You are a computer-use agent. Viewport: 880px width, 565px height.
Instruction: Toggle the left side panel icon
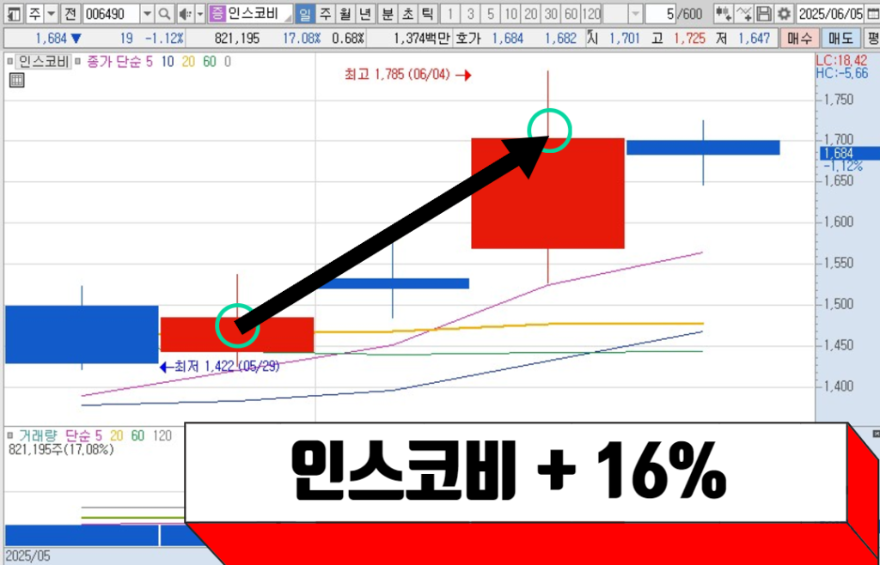[14, 13]
